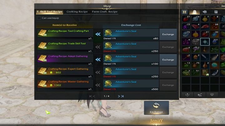Click the purple mushroom item in inventory
The width and height of the screenshot is (225, 126).
[x=195, y=49]
